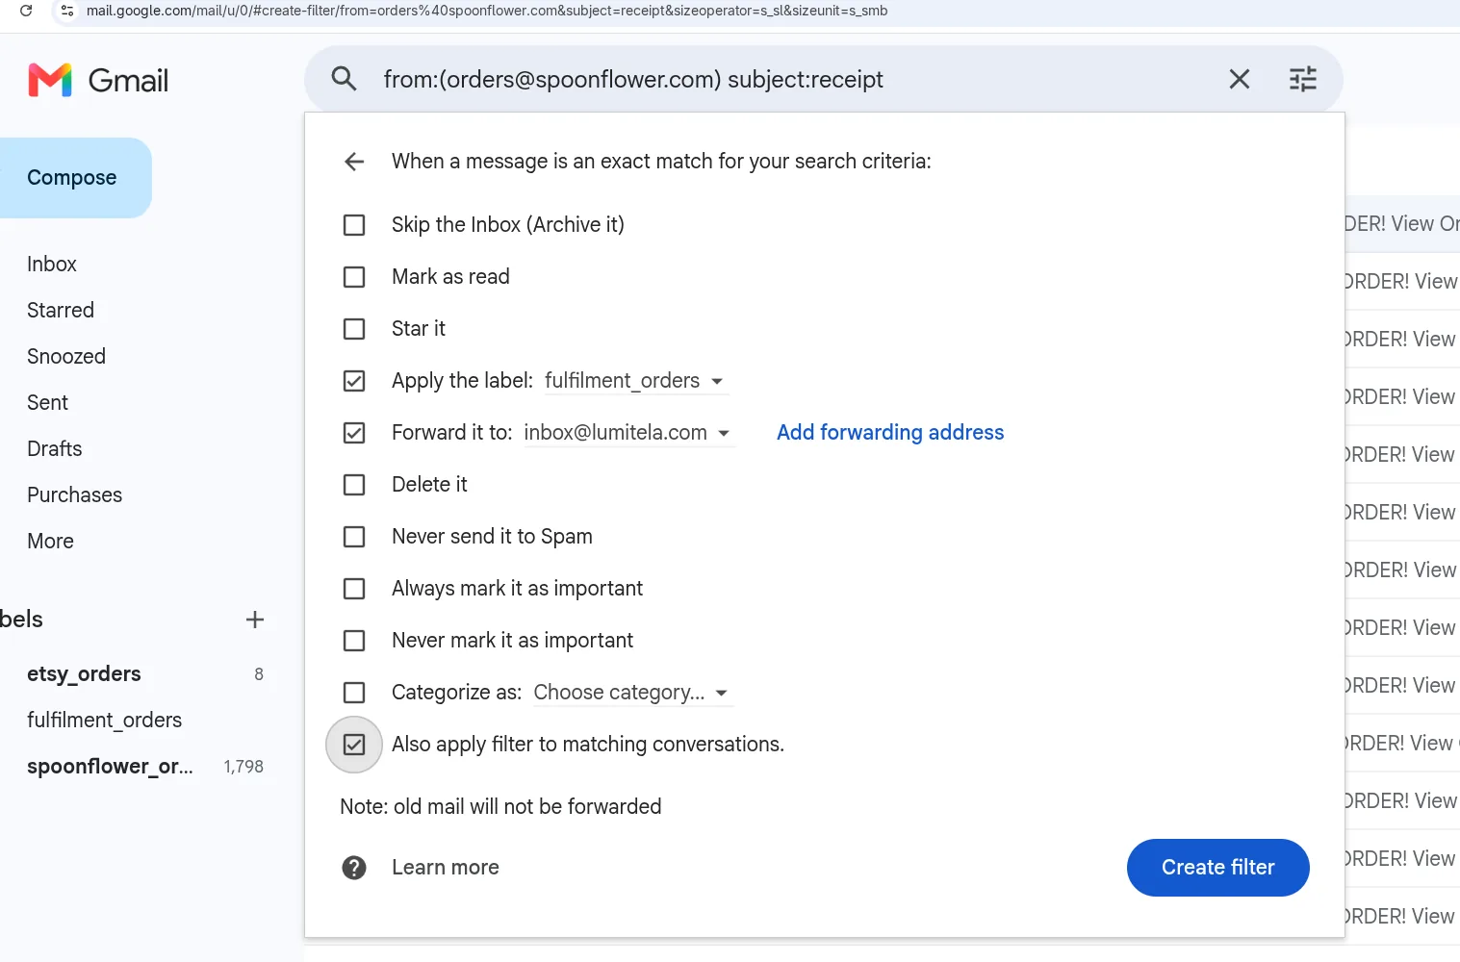Select the etsy_orders label
Screen dimensions: 1460x962
coord(84,673)
